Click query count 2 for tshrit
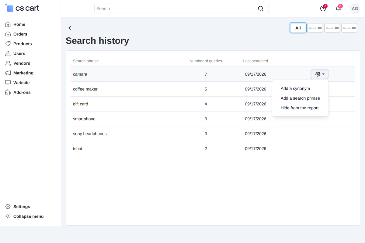The height and width of the screenshot is (243, 365). pyautogui.click(x=206, y=149)
